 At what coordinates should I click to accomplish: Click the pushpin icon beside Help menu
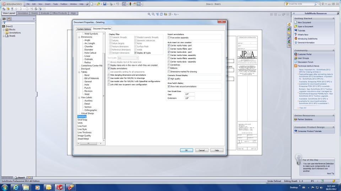click(87, 4)
